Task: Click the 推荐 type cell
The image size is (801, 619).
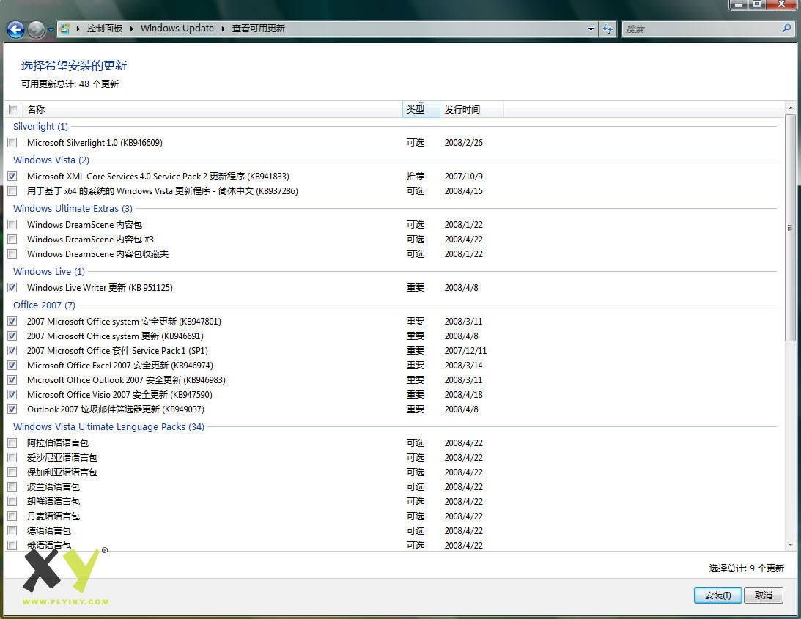Action: pos(416,177)
